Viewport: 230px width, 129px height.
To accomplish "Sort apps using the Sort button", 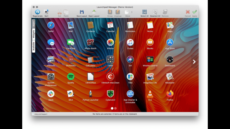I will click(46, 12).
